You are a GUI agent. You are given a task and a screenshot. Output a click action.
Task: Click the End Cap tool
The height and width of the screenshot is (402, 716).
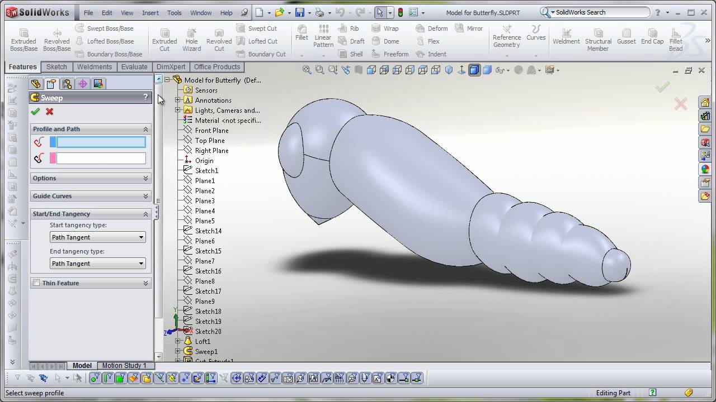click(652, 36)
